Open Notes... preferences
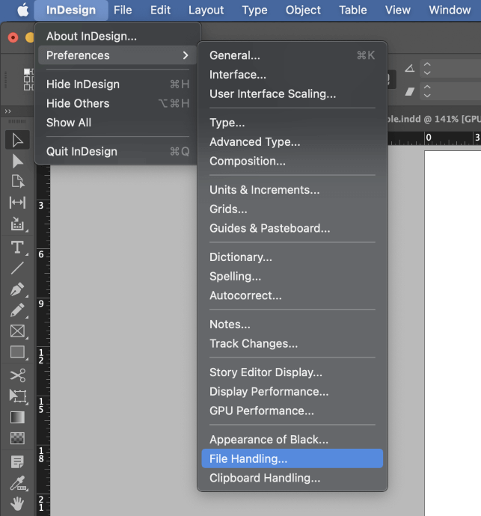The width and height of the screenshot is (481, 516). [x=292, y=325]
